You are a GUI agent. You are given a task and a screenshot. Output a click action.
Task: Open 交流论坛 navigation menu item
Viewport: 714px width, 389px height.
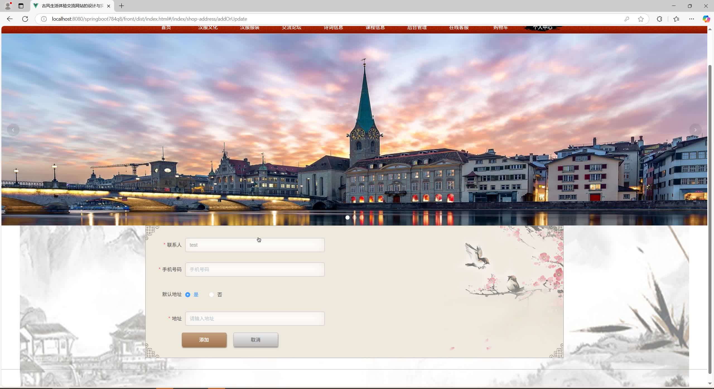(291, 28)
